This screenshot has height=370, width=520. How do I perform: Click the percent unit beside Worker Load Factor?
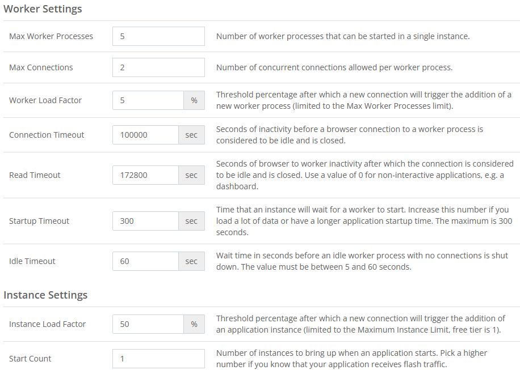coord(194,100)
